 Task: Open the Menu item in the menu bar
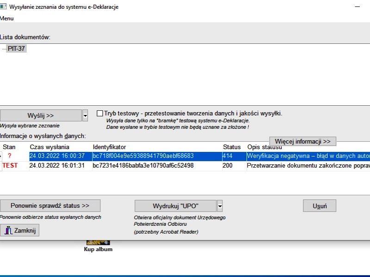tap(7, 18)
